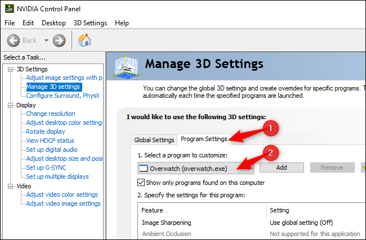
Task: Click the Forward arrow button
Action: pyautogui.click(x=59, y=40)
